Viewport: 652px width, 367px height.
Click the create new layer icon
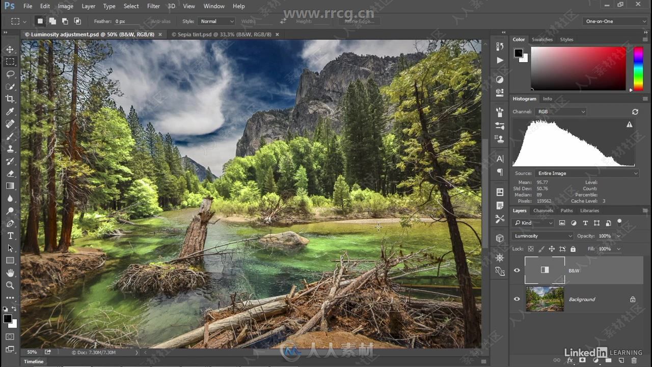click(x=621, y=361)
